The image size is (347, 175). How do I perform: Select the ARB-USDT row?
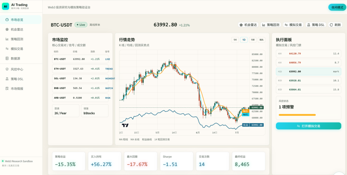coord(80,98)
